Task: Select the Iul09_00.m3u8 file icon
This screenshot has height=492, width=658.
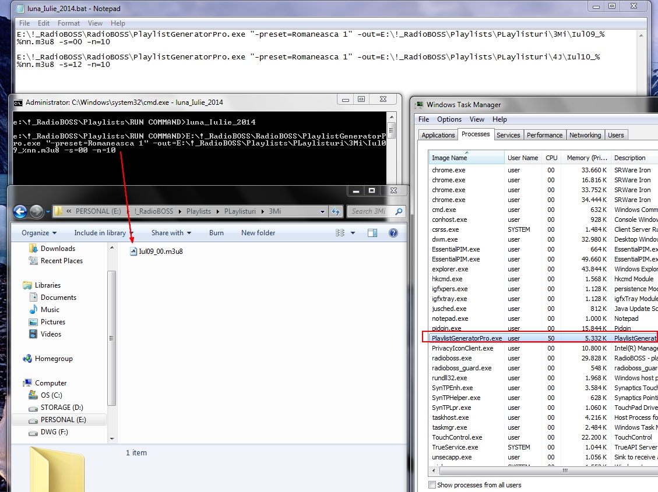Action: (133, 252)
